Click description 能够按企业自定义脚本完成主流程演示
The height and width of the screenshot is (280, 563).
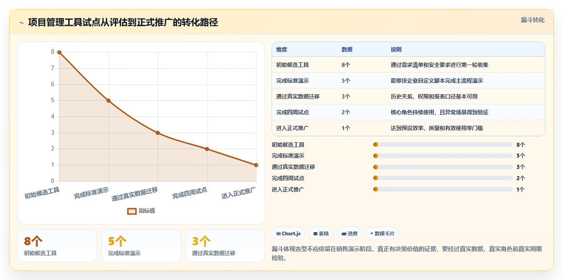(x=437, y=81)
